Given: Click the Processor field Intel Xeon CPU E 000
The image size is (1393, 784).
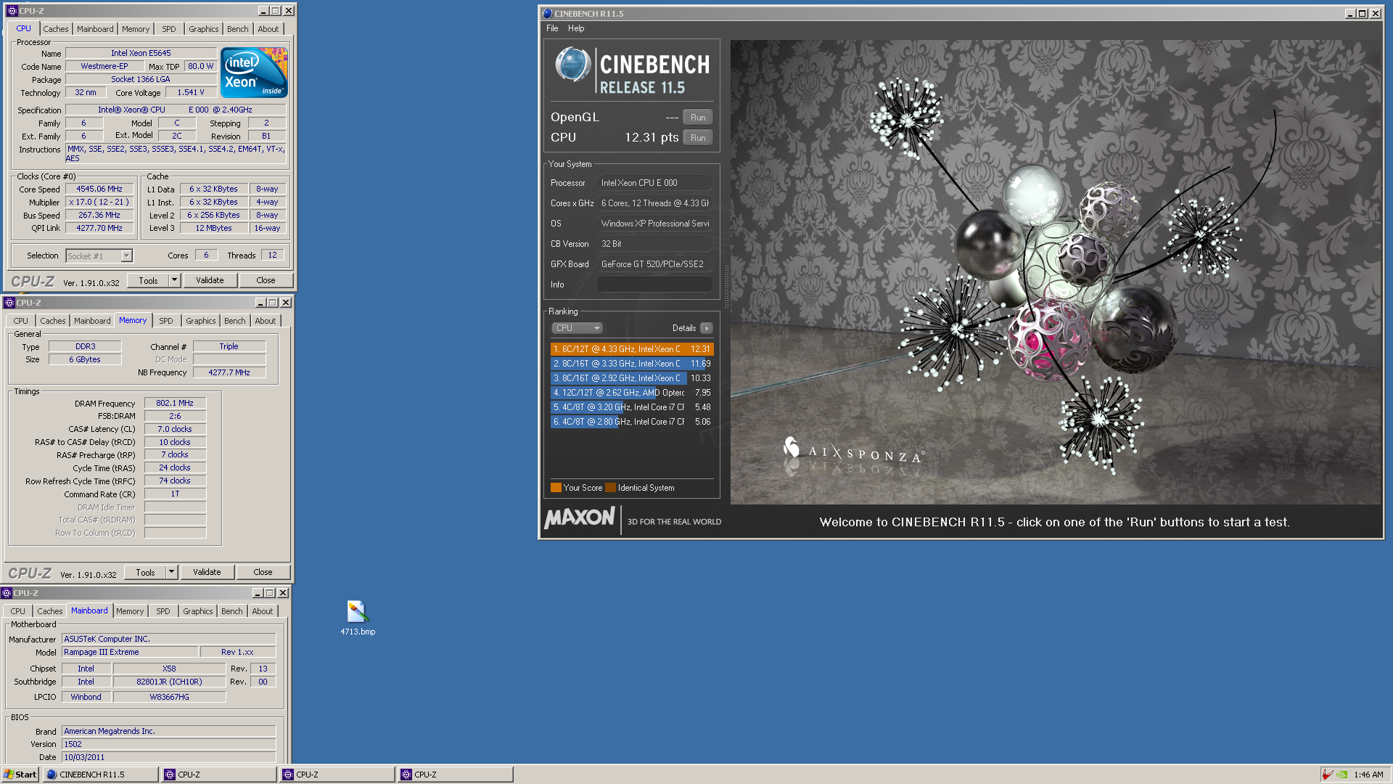Looking at the screenshot, I should click(x=654, y=183).
